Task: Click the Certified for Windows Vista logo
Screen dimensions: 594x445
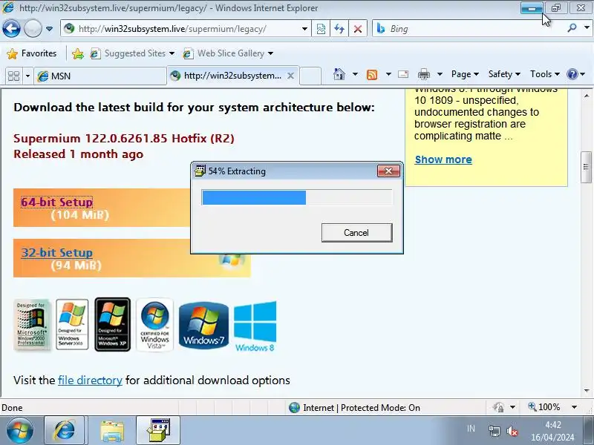Action: (154, 325)
